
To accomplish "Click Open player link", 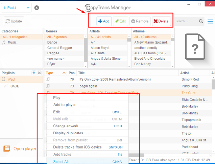I will [x=25, y=149].
